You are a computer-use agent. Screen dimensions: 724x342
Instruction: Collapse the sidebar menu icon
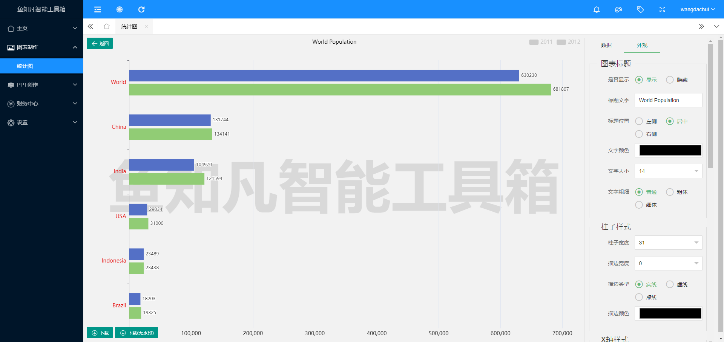coord(98,9)
